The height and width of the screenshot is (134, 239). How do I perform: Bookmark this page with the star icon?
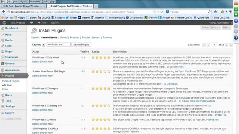coord(155,12)
